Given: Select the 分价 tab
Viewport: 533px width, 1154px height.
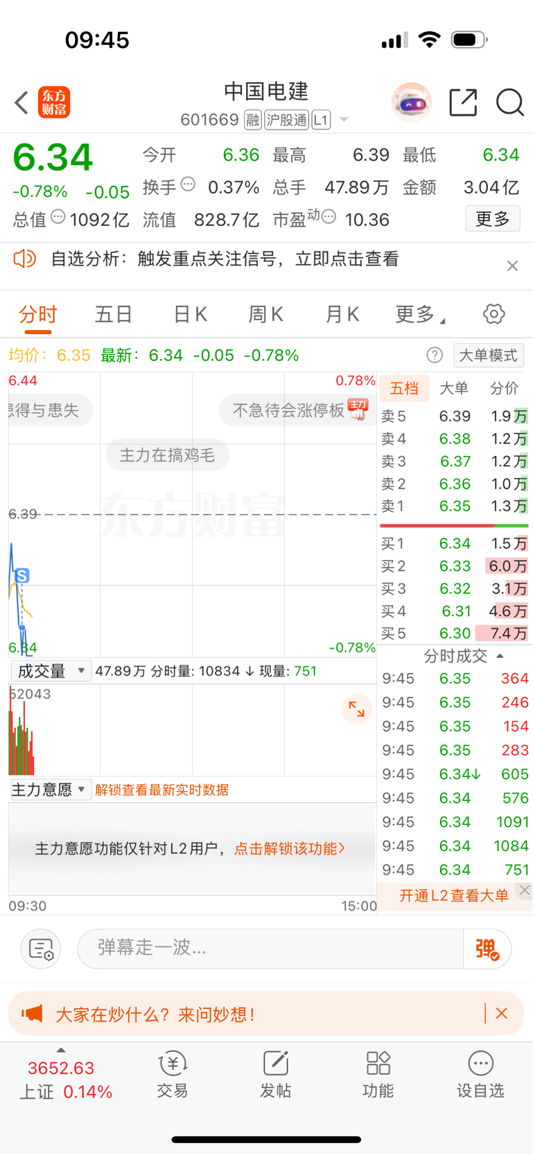Looking at the screenshot, I should tap(504, 388).
